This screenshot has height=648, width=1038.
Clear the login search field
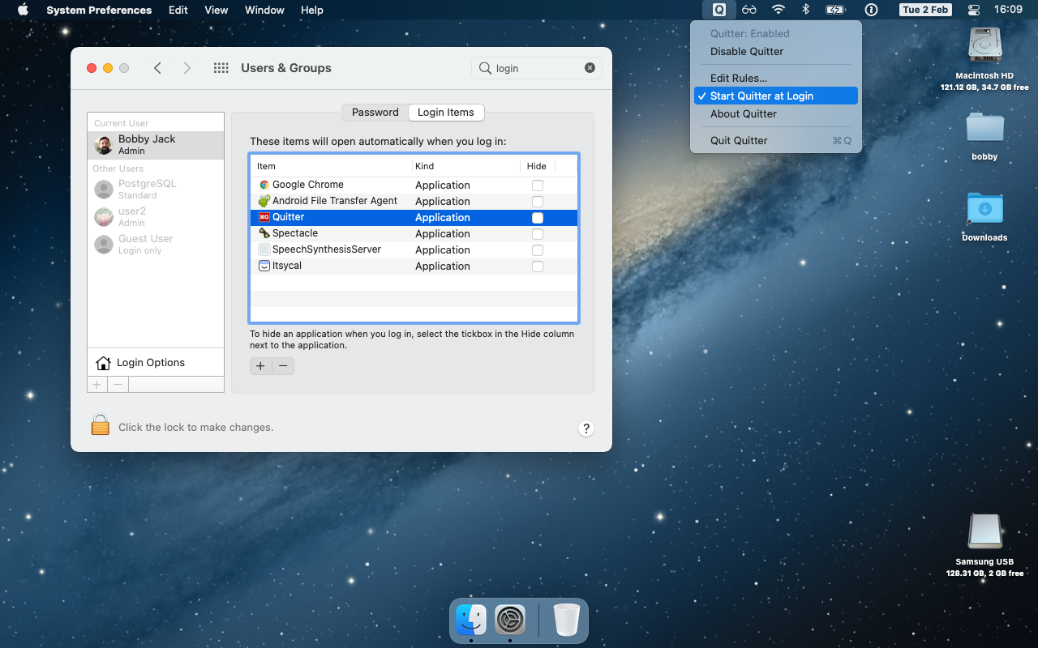coord(590,67)
